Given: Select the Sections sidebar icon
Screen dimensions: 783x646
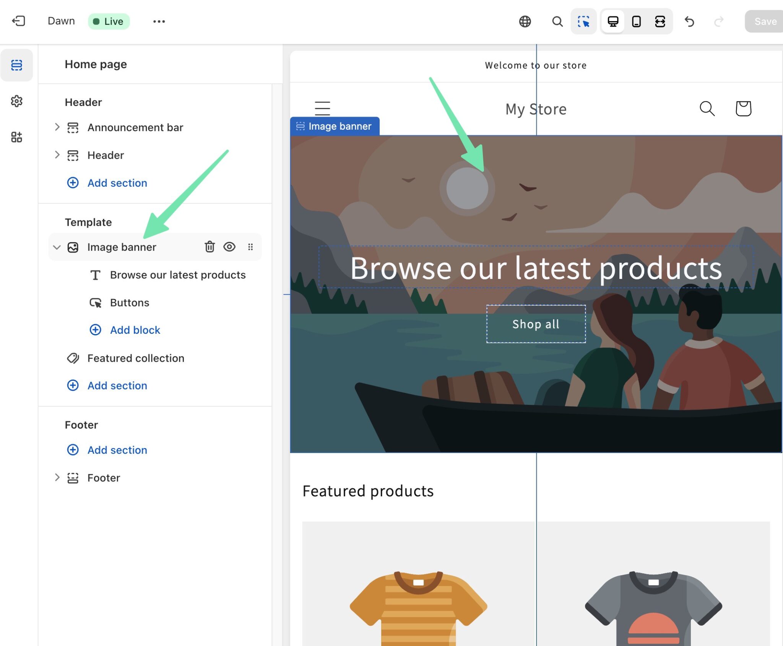Looking at the screenshot, I should point(17,65).
